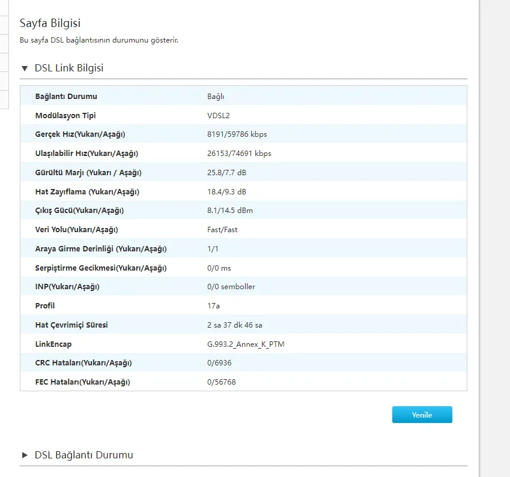Click the Fast/Fast data path value
This screenshot has width=510, height=477.
pos(222,230)
